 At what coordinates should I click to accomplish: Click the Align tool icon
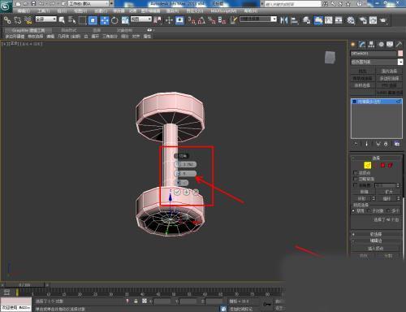pos(294,20)
